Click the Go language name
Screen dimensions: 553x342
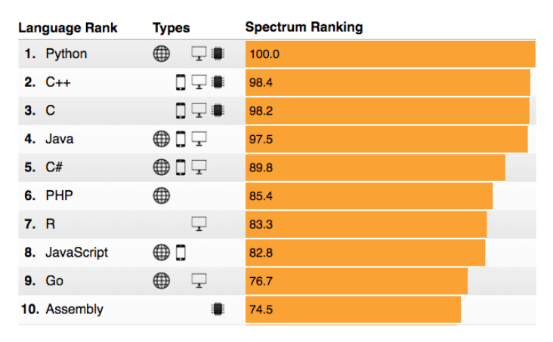[x=54, y=281]
